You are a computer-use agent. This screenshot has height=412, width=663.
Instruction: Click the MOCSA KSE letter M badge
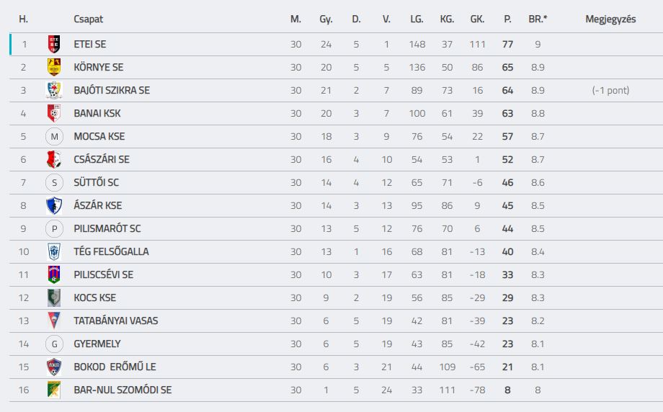[x=54, y=136]
